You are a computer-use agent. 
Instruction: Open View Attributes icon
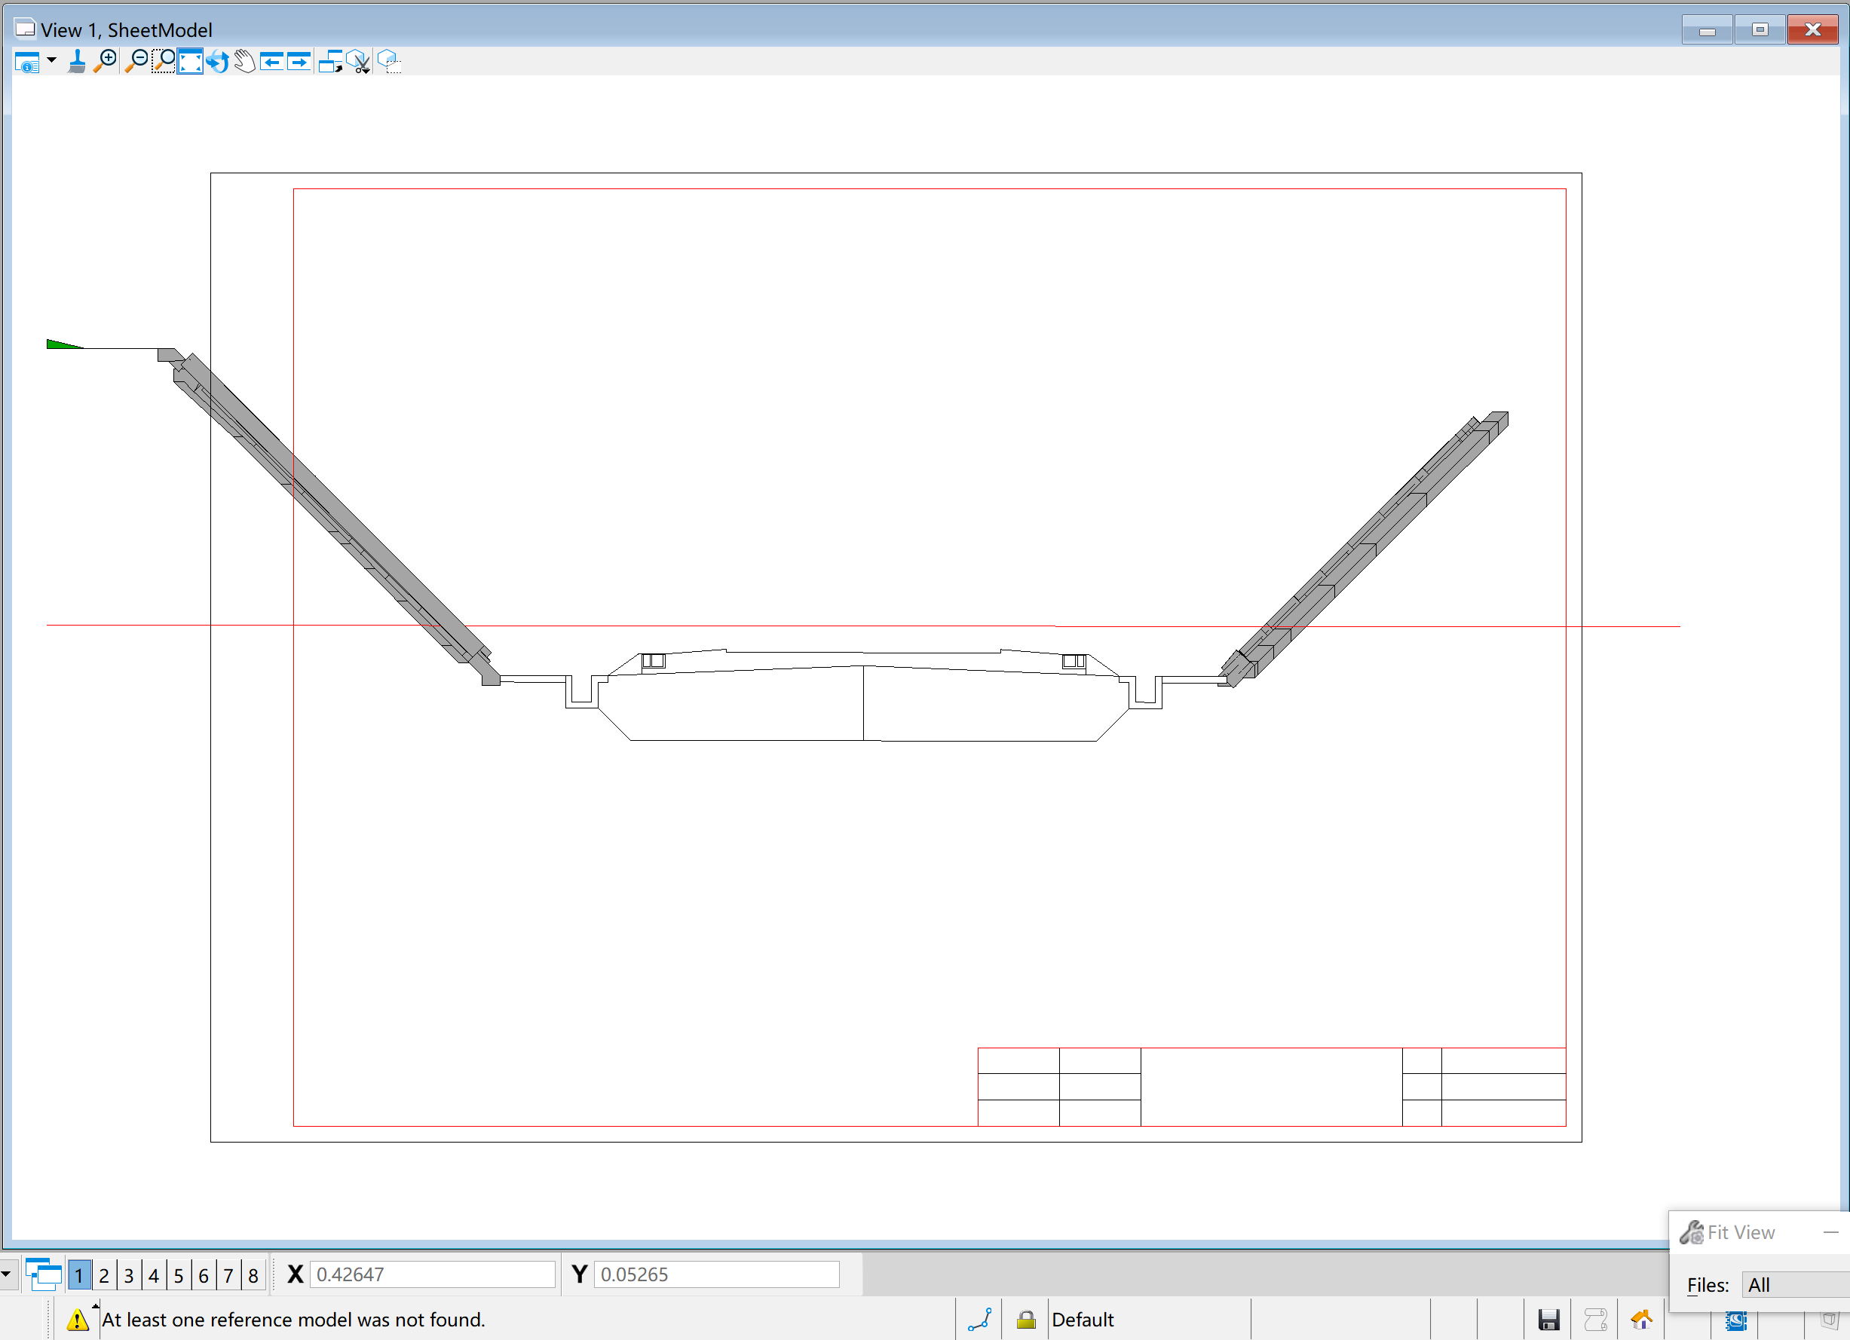[26, 62]
